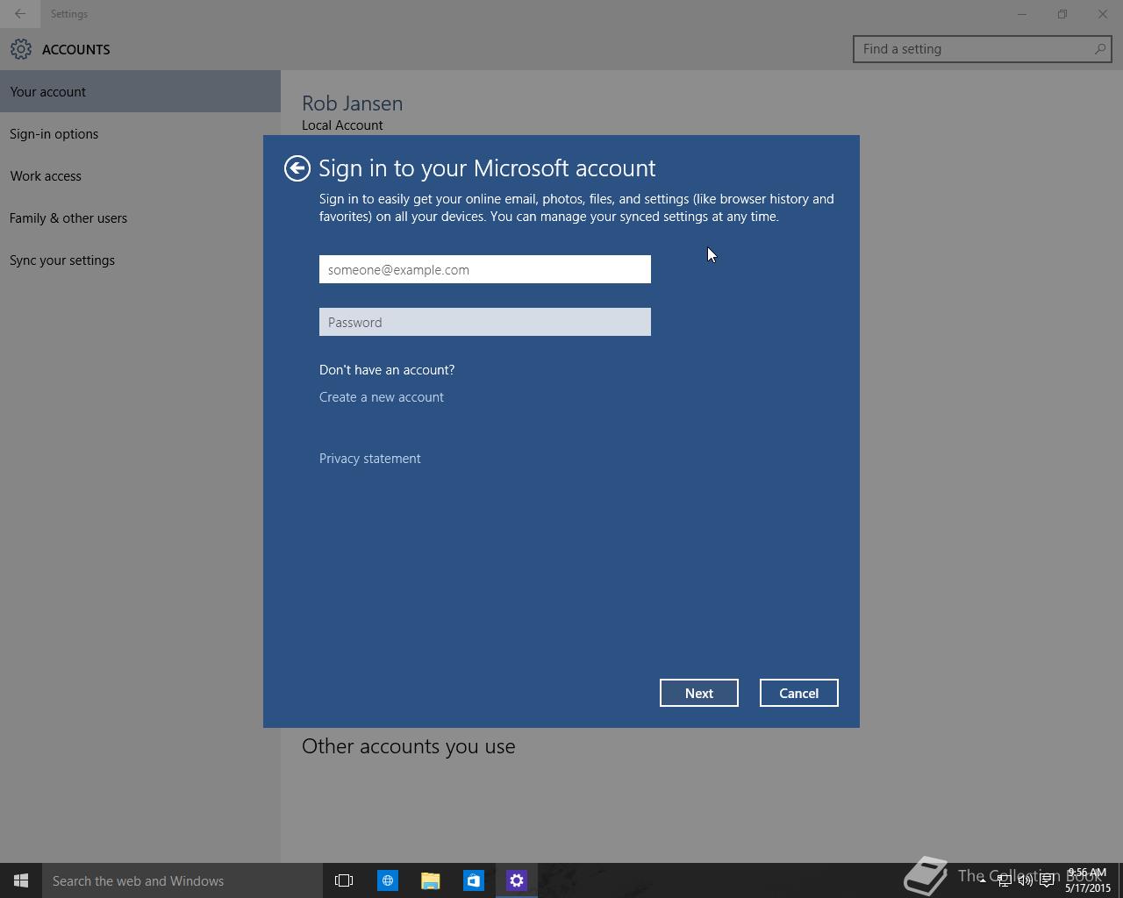Select Your account in the sidebar
The height and width of the screenshot is (898, 1123).
(x=140, y=91)
